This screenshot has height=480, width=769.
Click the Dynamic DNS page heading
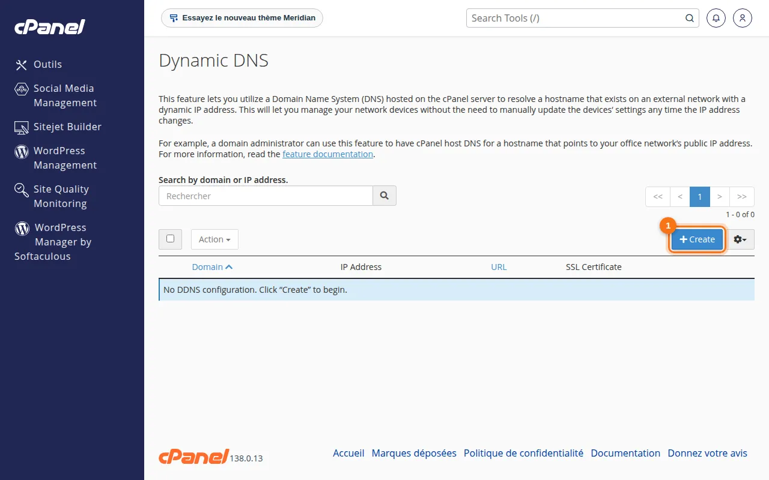click(213, 61)
